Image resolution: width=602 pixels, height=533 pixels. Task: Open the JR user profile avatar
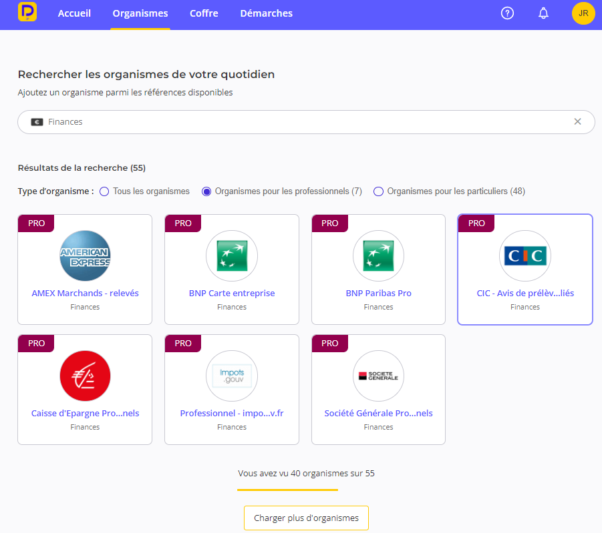583,13
